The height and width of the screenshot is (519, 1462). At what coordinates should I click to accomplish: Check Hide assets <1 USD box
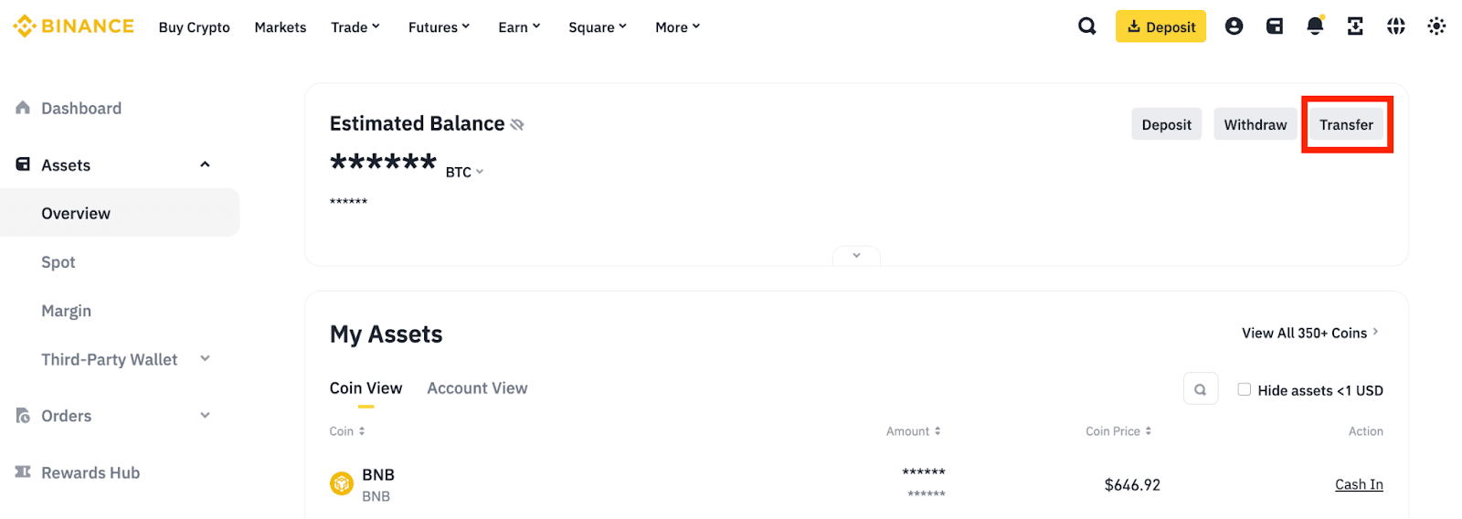(1244, 389)
